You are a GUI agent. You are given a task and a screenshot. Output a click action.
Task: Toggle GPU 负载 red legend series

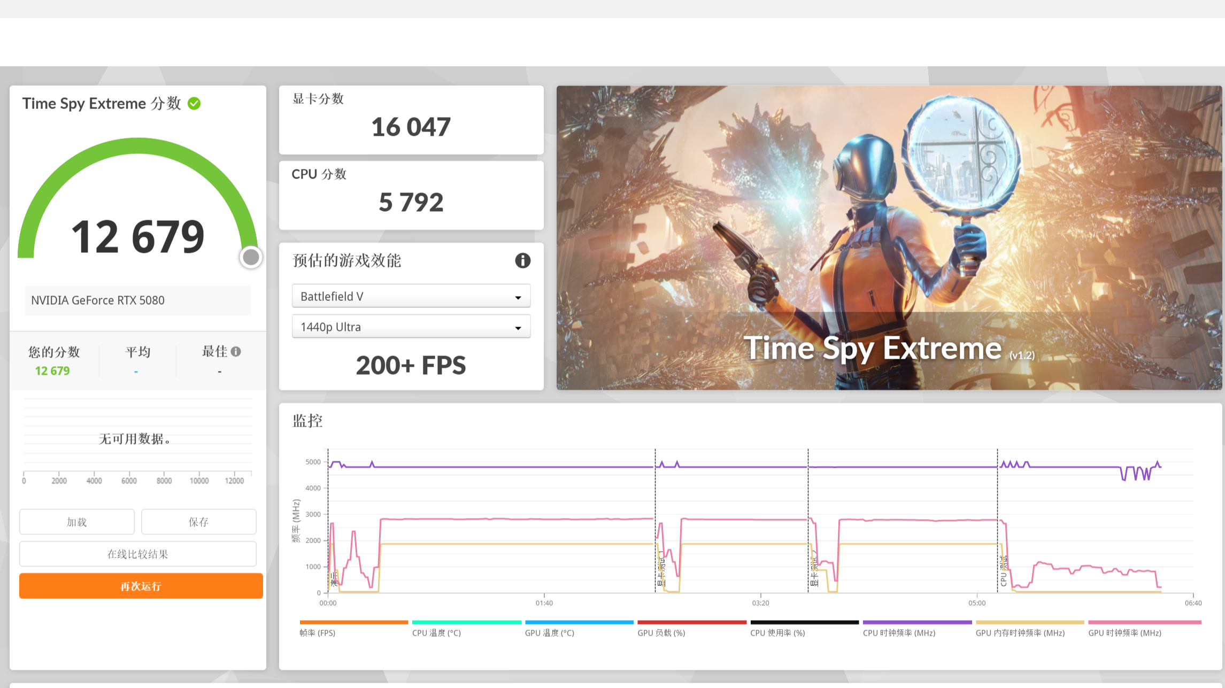661,632
